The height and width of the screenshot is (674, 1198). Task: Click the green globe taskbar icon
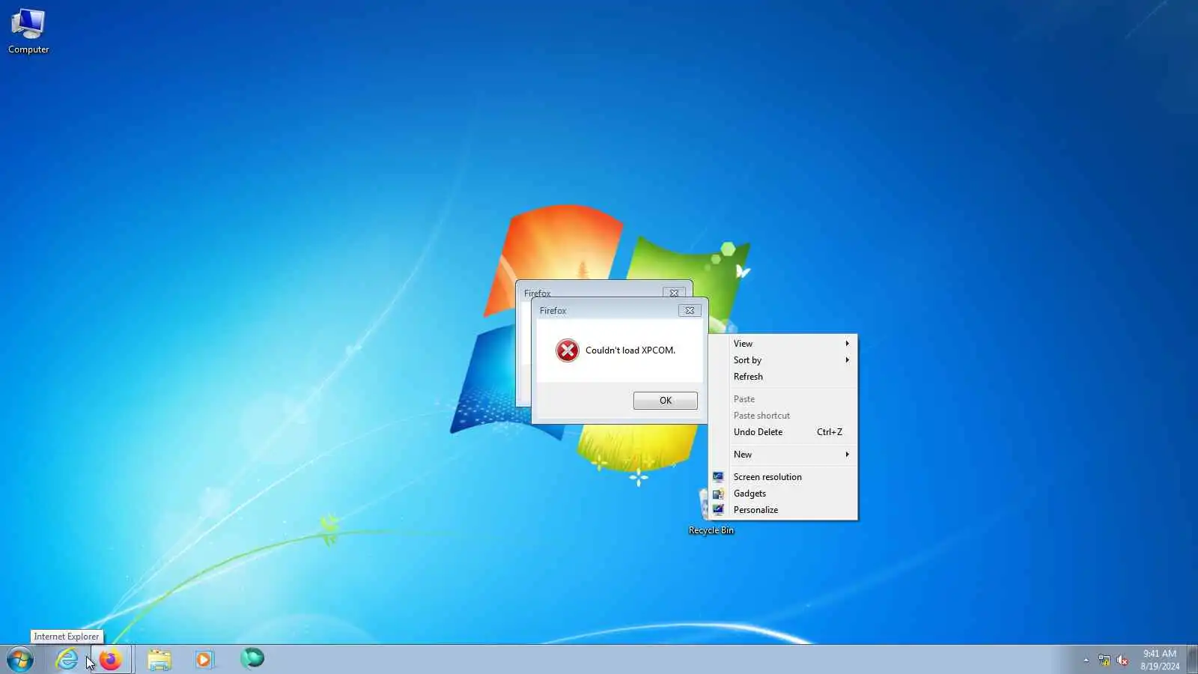coord(252,658)
